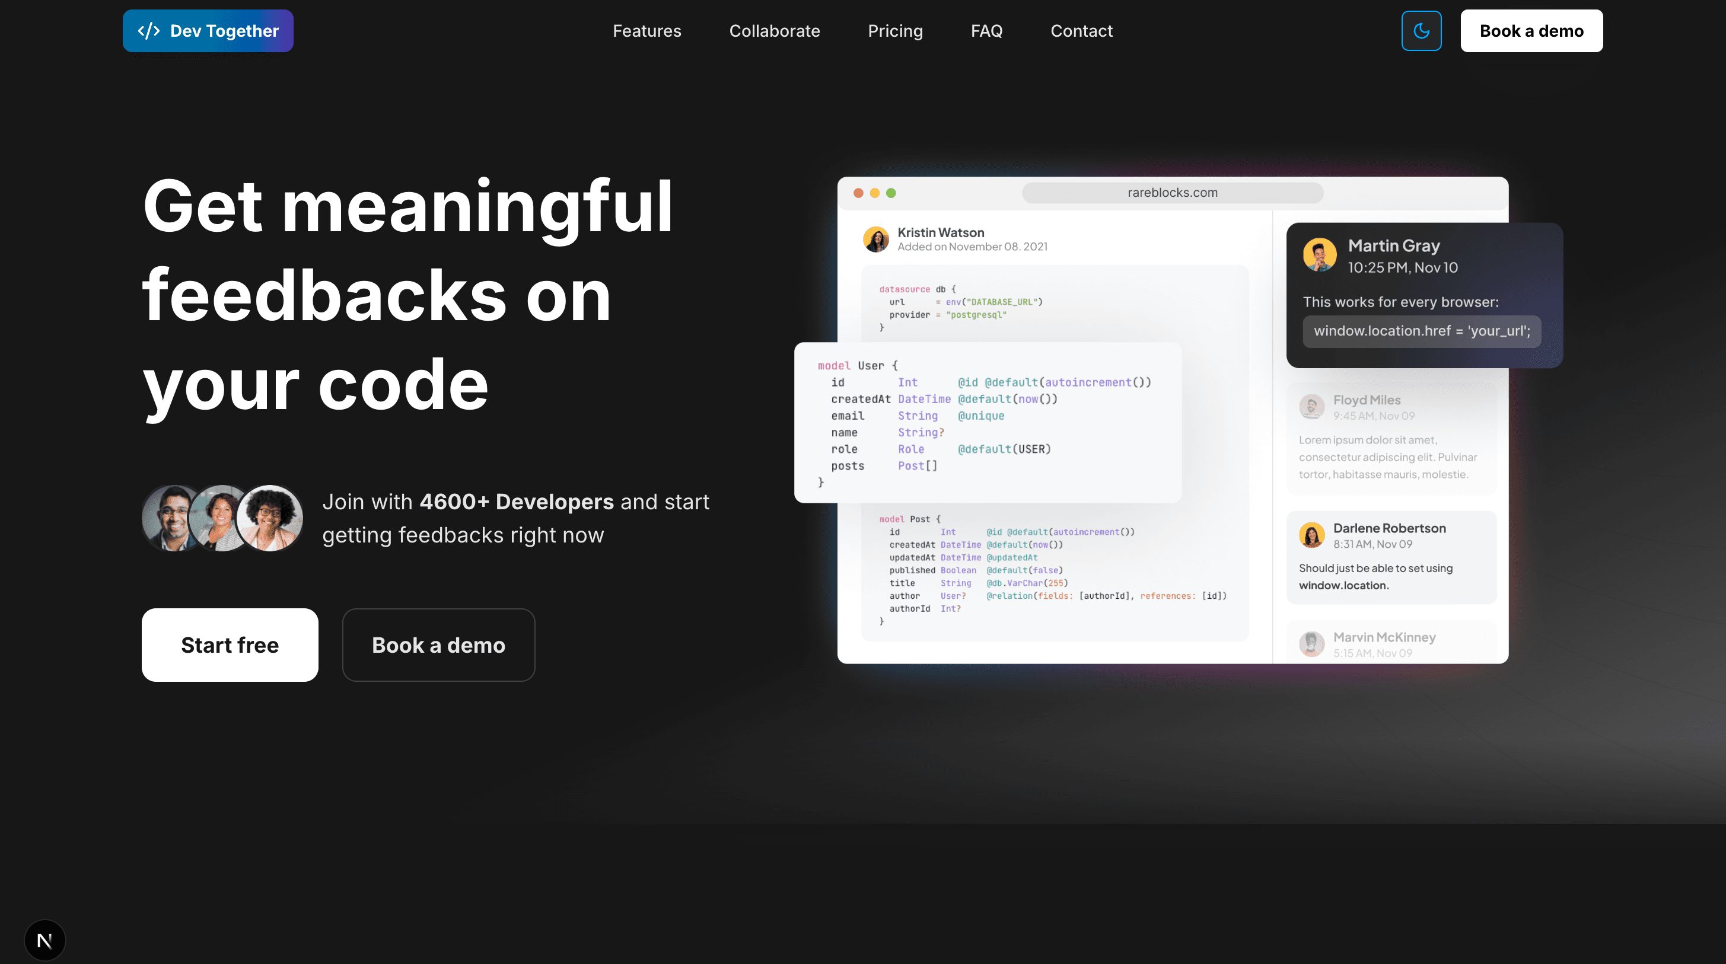The image size is (1726, 964).
Task: Click Floyd Miles' avatar
Action: click(1311, 407)
